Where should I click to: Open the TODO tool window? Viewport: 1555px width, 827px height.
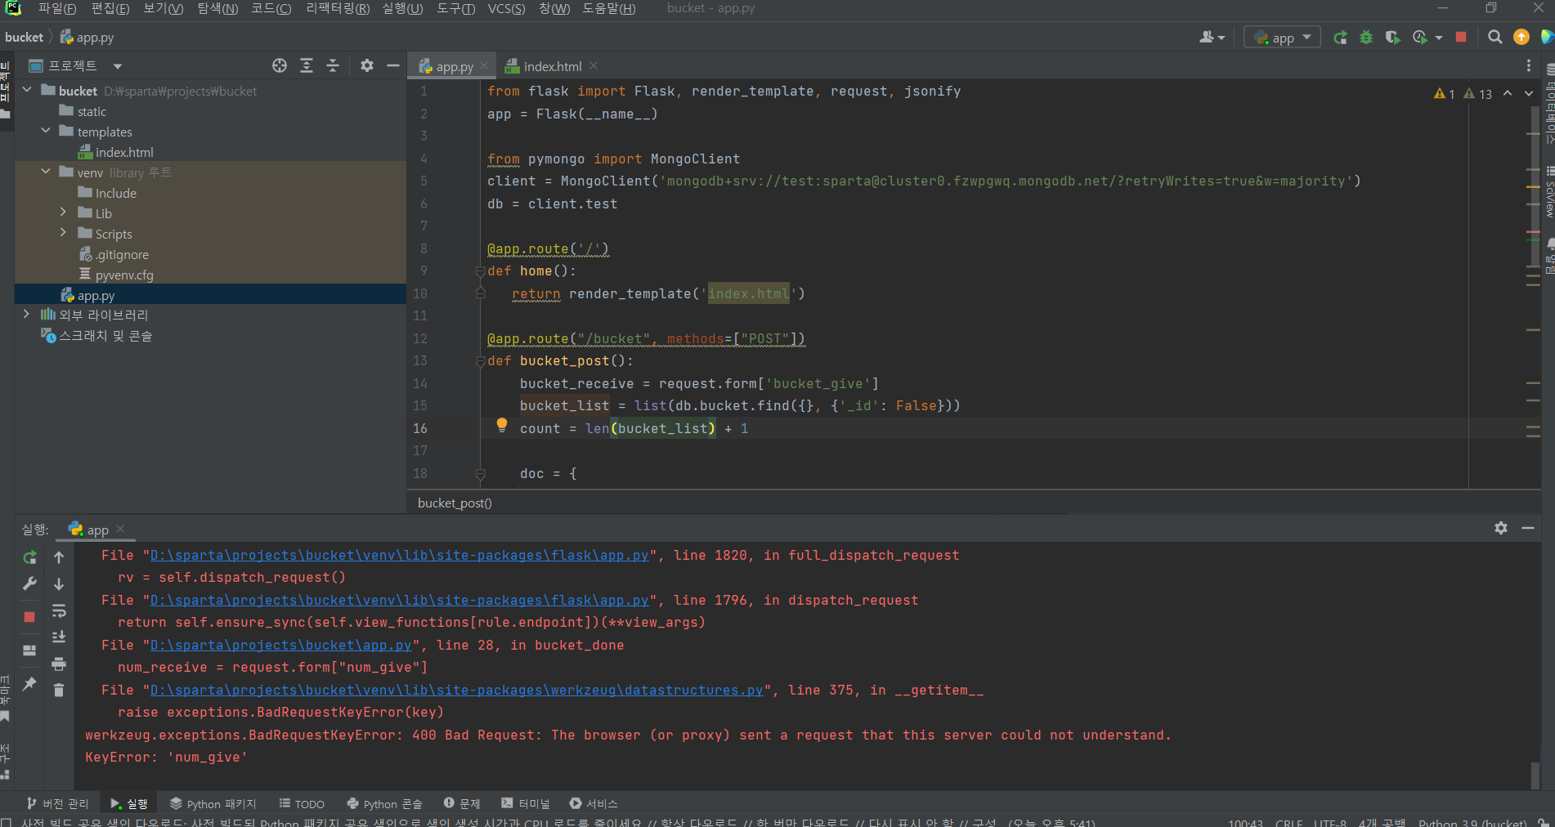tap(302, 804)
